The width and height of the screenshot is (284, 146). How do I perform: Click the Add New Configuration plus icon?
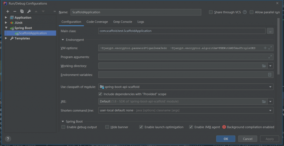pos(8,11)
